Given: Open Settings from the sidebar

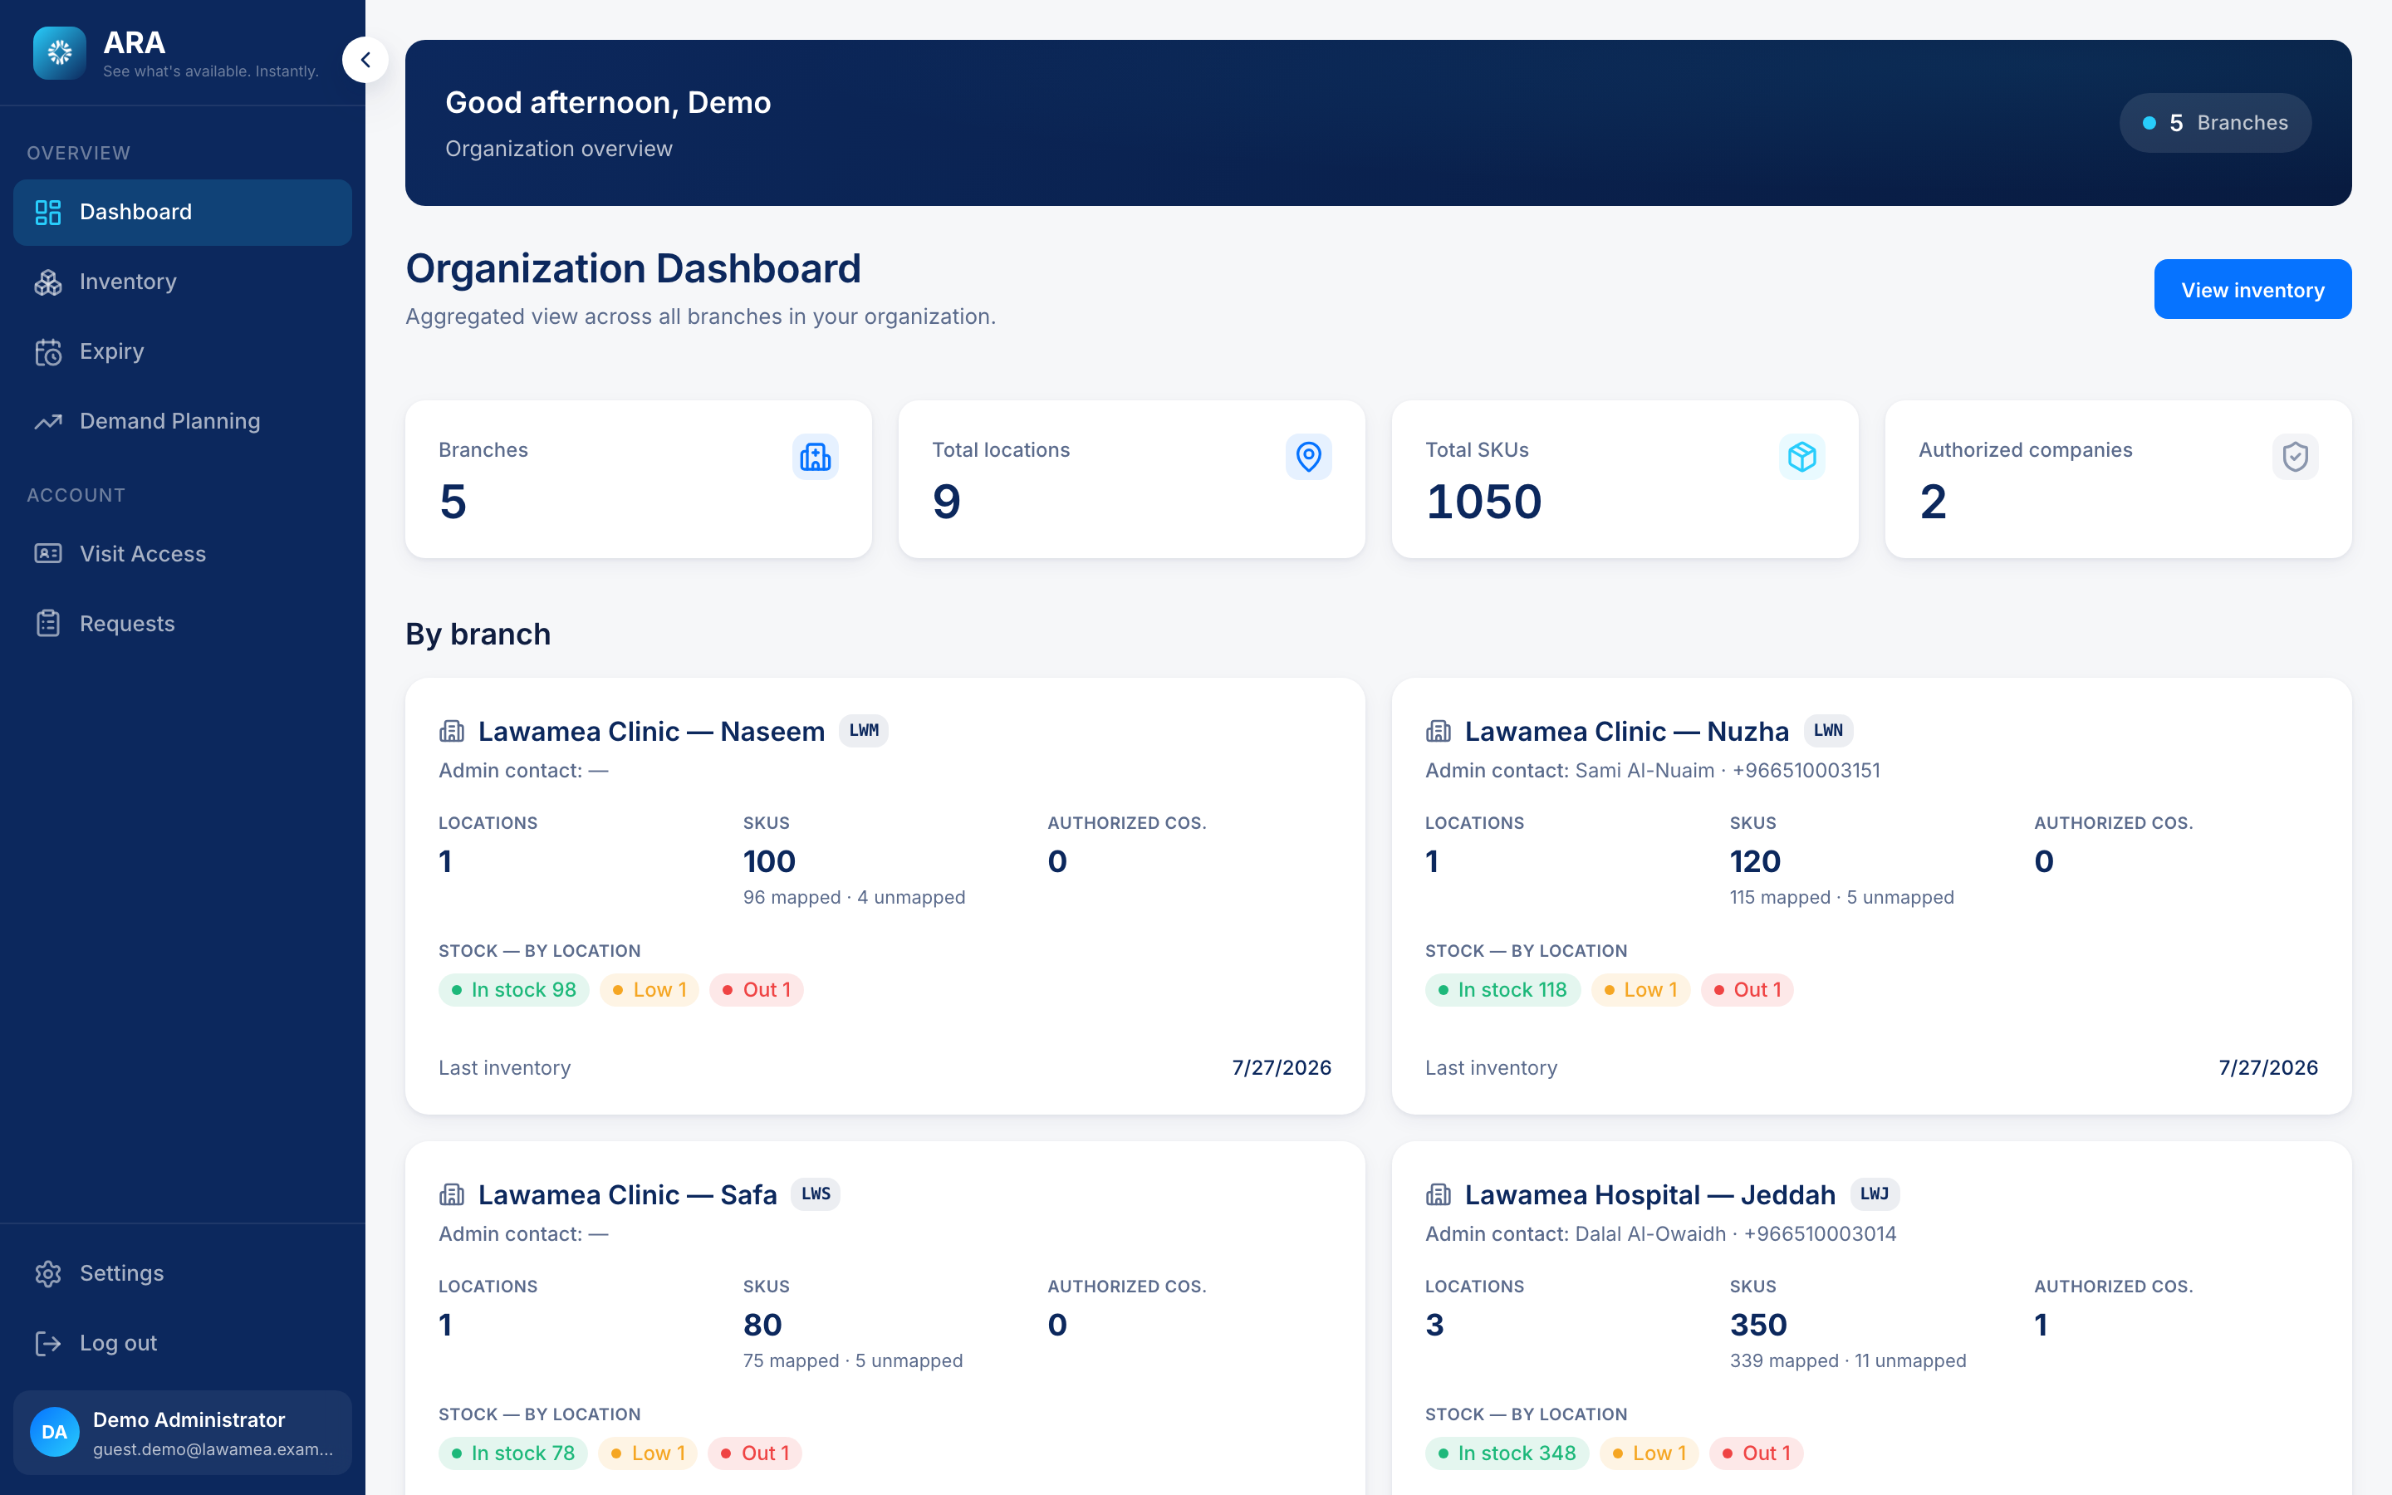Looking at the screenshot, I should pos(183,1273).
